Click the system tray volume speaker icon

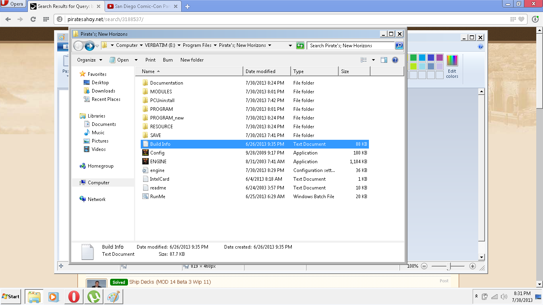coord(504,297)
